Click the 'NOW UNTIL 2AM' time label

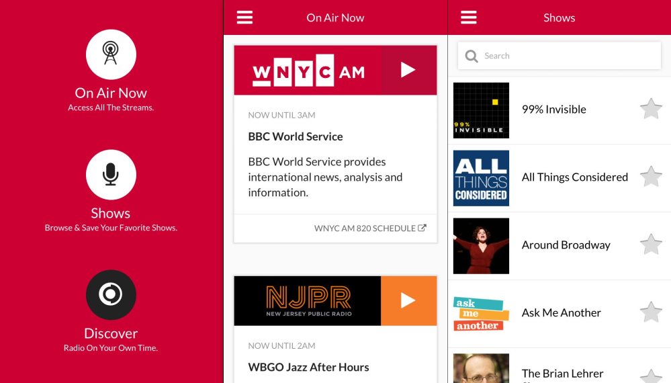tap(281, 346)
